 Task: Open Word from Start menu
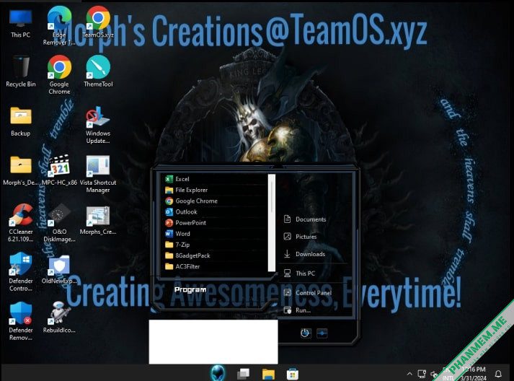216,234
